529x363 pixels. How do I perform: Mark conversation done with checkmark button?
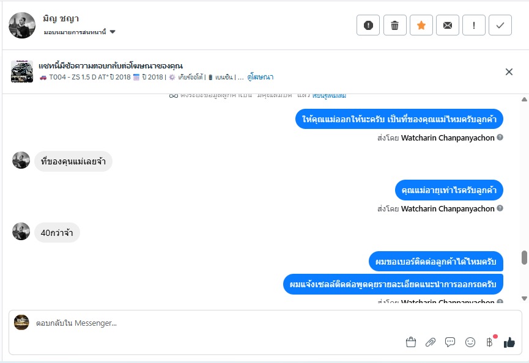tap(500, 25)
